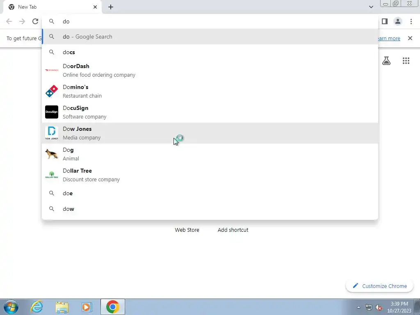The image size is (420, 315).
Task: Click the Dollar Tree logo
Action: (x=52, y=175)
